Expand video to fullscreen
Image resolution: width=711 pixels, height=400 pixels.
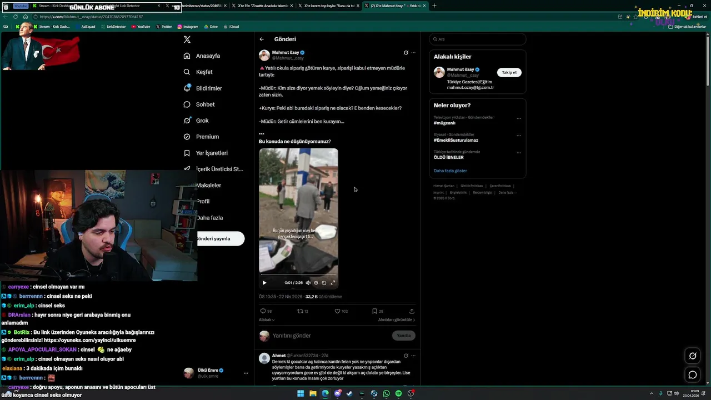(333, 283)
